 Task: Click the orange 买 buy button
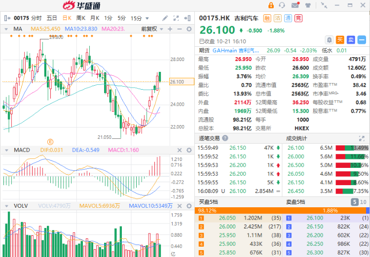(x=340, y=40)
